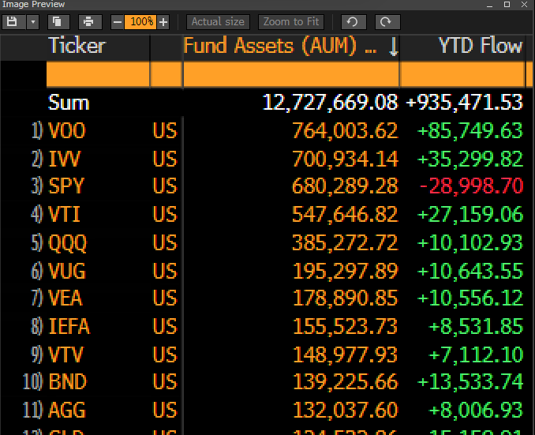Select the total AUM value 12,727,669.08
The image size is (535, 435).
pos(330,103)
